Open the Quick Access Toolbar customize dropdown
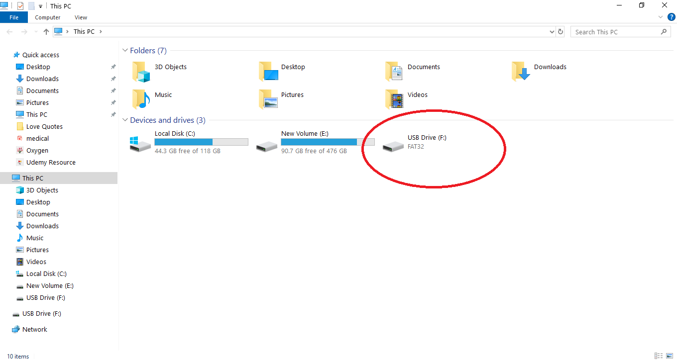The height and width of the screenshot is (362, 677). click(x=40, y=6)
